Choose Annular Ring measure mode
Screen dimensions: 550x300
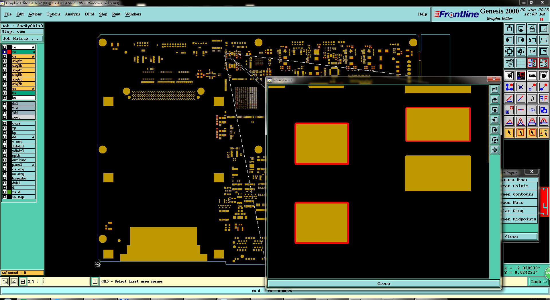click(520, 211)
